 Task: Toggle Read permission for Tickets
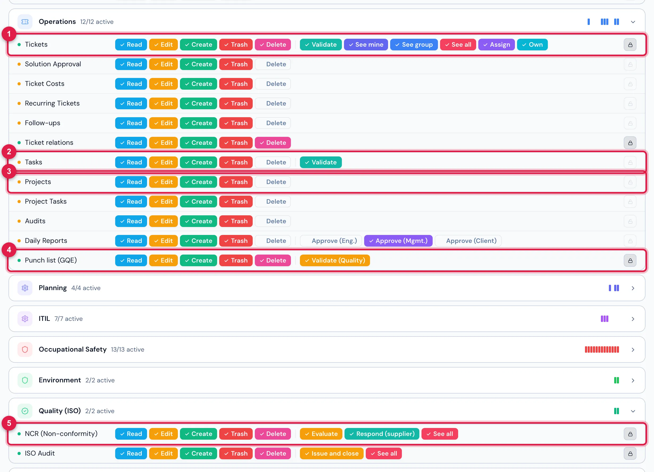pyautogui.click(x=131, y=45)
